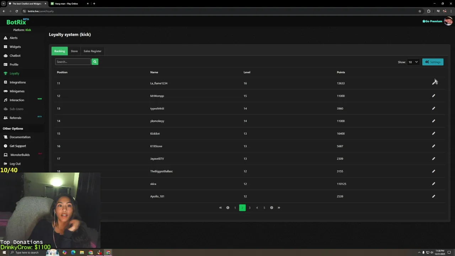455x256 pixels.
Task: Switch to the Ranking tab
Action: [59, 51]
